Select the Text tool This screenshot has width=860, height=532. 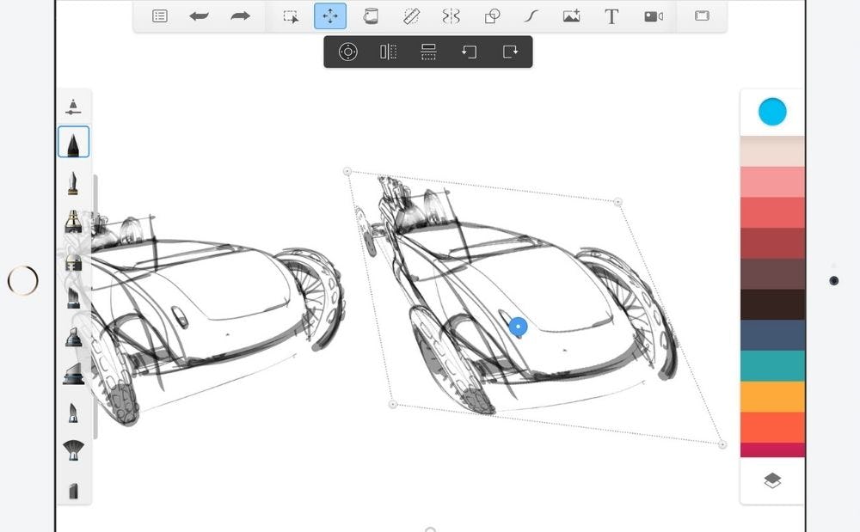coord(611,16)
